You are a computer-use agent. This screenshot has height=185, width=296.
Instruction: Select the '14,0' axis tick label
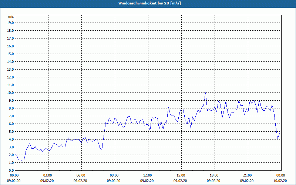coord(11,61)
